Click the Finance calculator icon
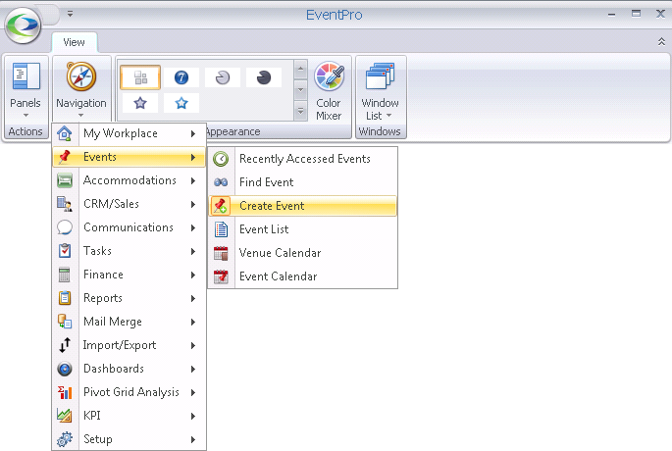Screen dimensions: 672x451 65,275
